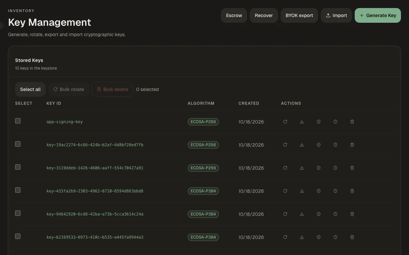Click ECDSA-P256 badge in key-19ac2274 row
The image size is (409, 255).
click(x=203, y=145)
